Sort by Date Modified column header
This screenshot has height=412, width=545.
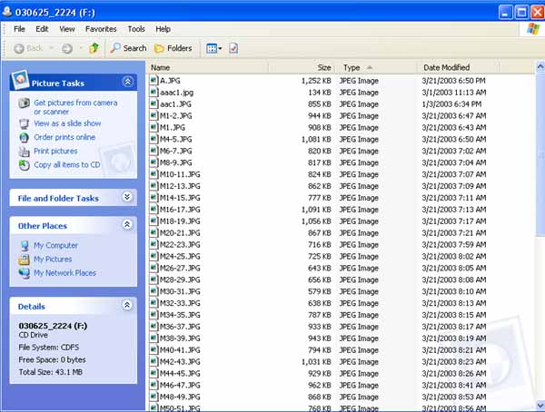[459, 67]
